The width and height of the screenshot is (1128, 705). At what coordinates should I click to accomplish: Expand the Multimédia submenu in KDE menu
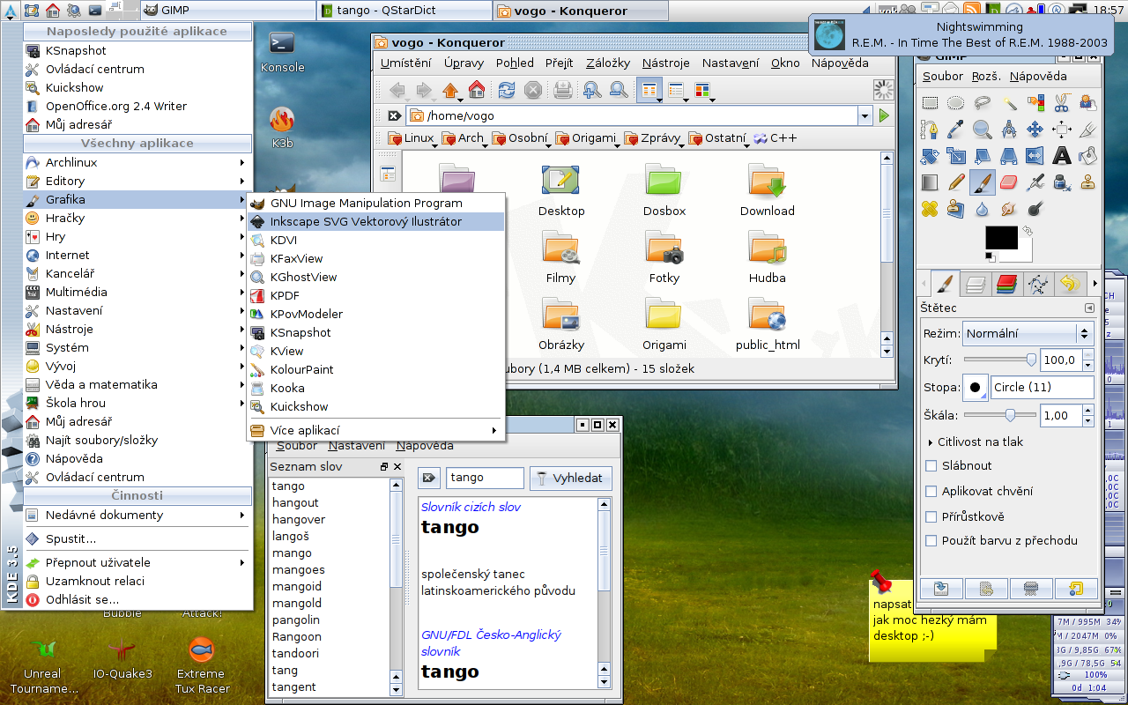pyautogui.click(x=137, y=292)
